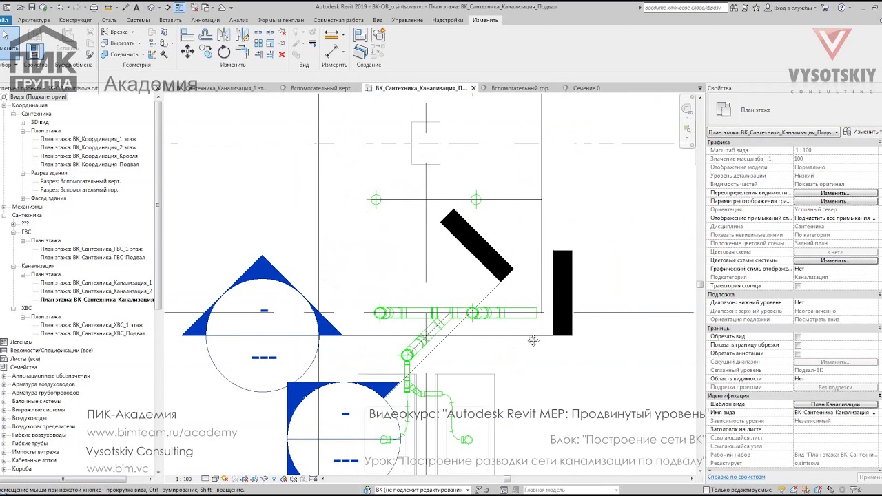Open the 'Вид' ribbon tab
Image resolution: width=882 pixels, height=496 pixels.
[x=378, y=20]
